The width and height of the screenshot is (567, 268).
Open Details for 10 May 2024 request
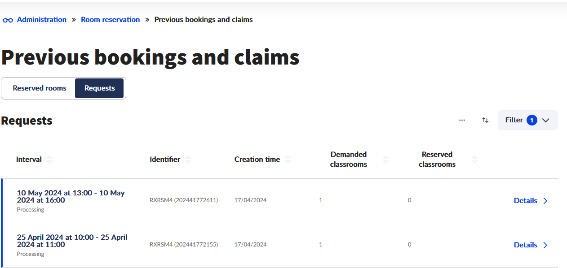[525, 201]
